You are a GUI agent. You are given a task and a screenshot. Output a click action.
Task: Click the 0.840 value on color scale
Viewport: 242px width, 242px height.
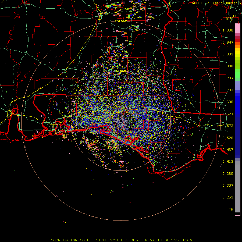[x=228, y=66]
